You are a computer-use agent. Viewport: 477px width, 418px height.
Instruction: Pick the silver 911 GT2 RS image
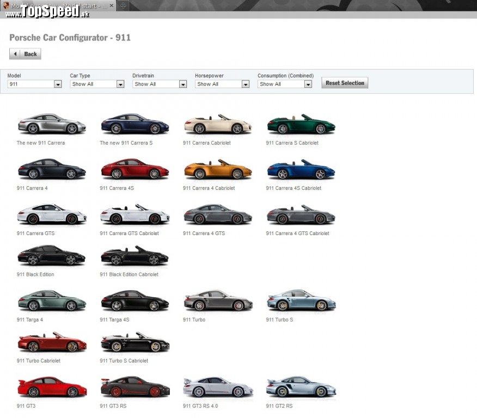[x=301, y=386]
